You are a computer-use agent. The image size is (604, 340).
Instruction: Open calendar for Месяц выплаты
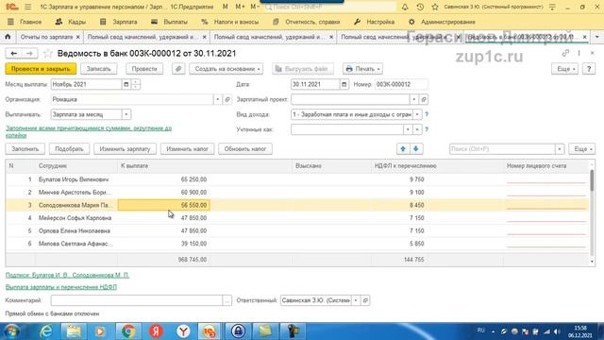coord(126,84)
